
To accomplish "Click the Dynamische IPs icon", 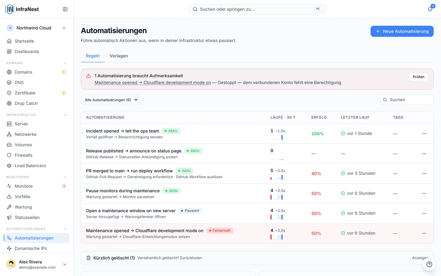I will point(9,248).
